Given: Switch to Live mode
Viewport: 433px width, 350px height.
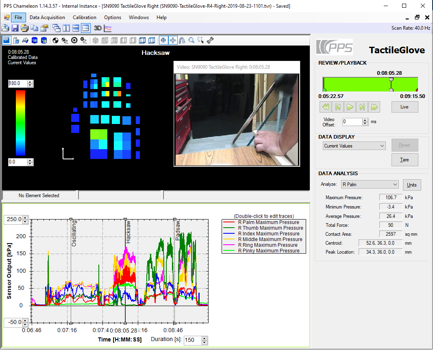Looking at the screenshot, I should (x=405, y=107).
